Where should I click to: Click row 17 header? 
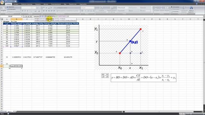2,57
